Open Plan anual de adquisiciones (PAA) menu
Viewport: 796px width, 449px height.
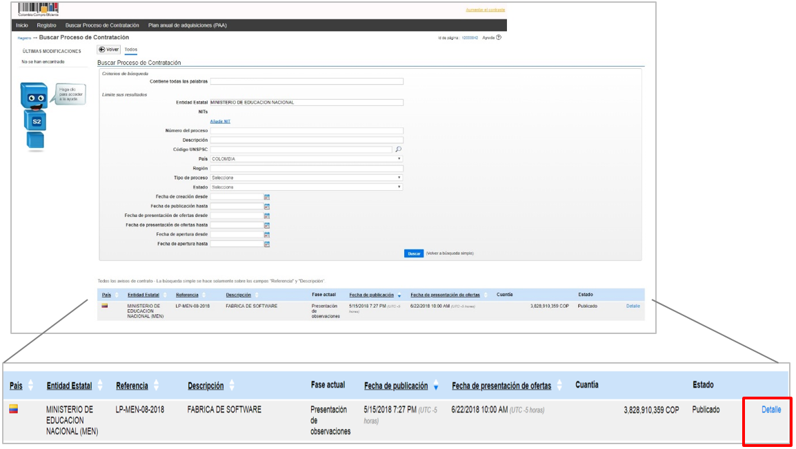[x=188, y=25]
